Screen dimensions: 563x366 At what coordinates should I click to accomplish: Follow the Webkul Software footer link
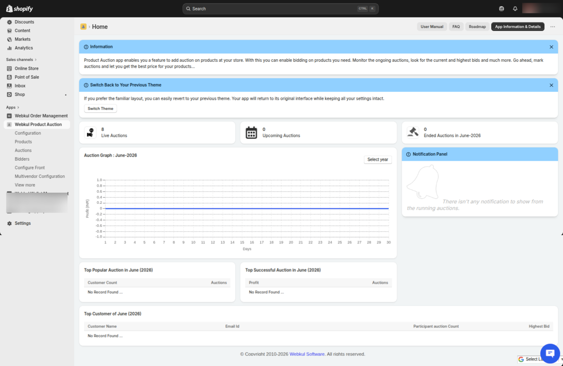(x=307, y=354)
